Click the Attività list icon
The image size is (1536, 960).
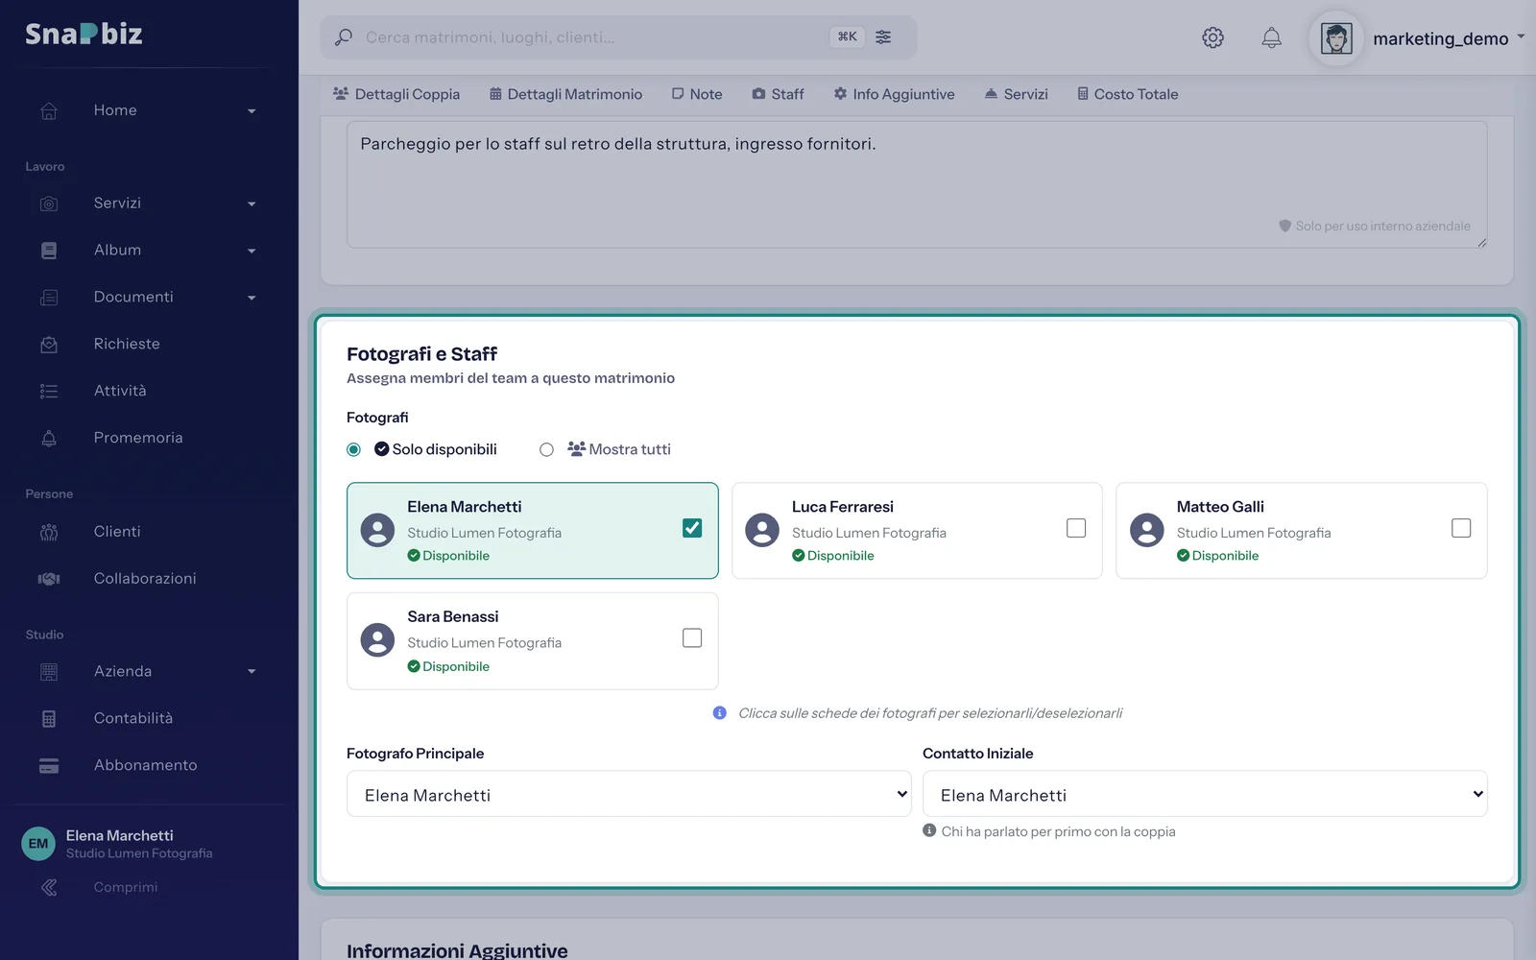(49, 391)
